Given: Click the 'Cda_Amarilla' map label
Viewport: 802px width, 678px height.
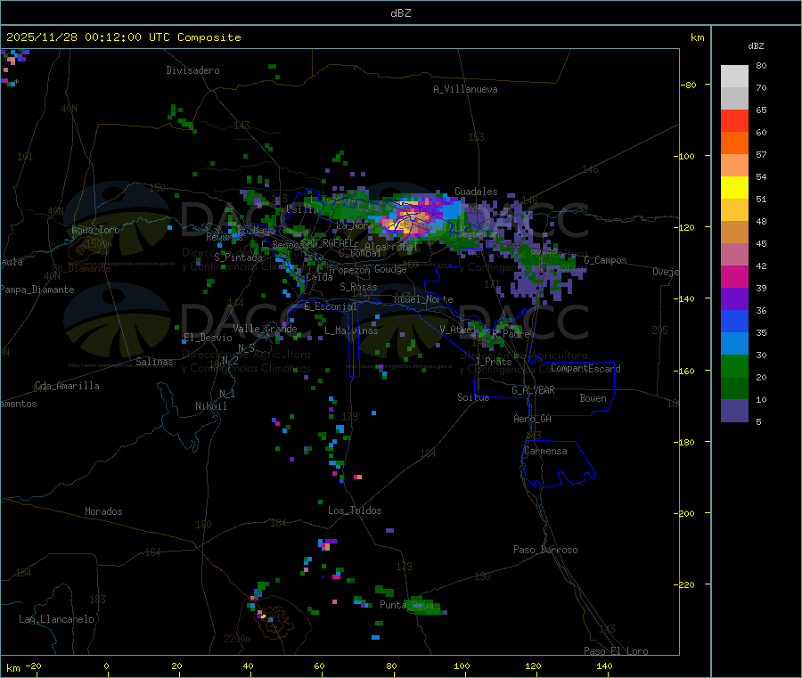Looking at the screenshot, I should pyautogui.click(x=67, y=386).
